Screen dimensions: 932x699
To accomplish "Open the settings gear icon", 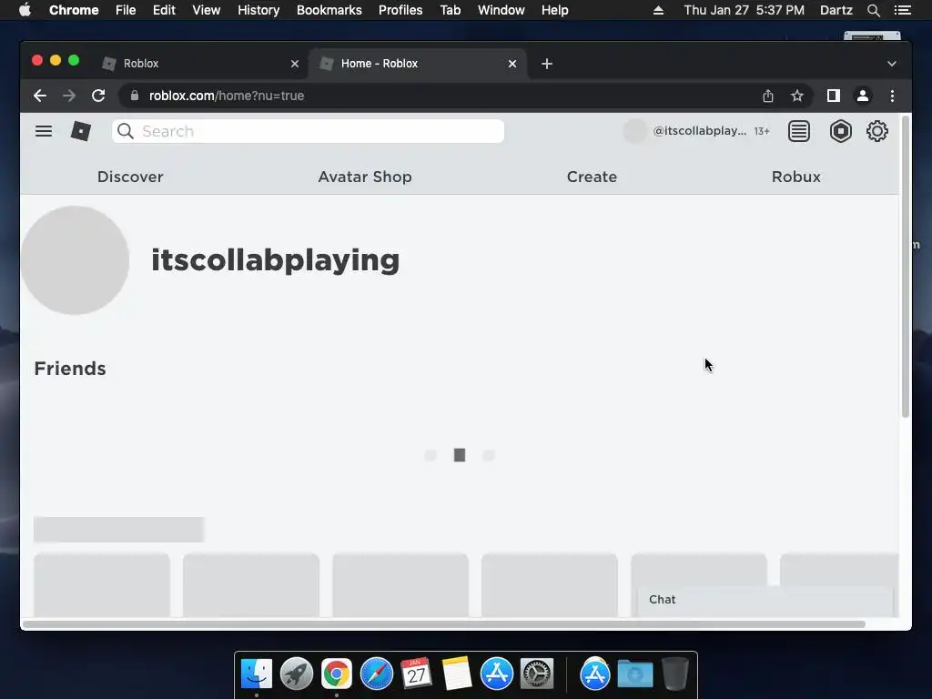I will click(x=876, y=131).
